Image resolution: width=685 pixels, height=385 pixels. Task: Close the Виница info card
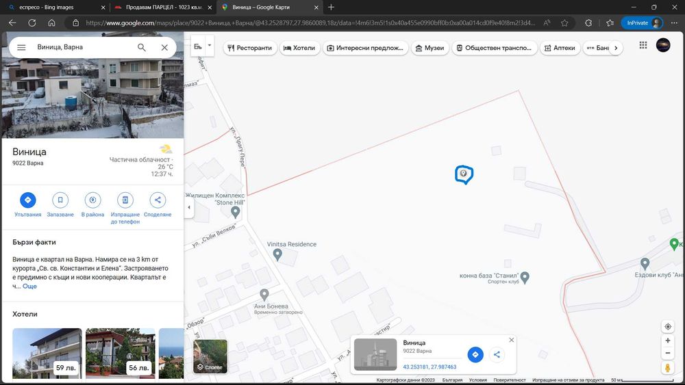pos(512,340)
